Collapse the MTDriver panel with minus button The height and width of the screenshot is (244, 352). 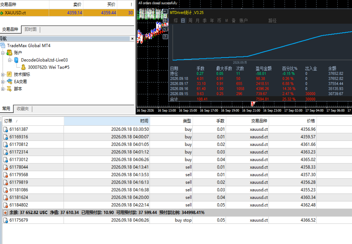point(165,11)
